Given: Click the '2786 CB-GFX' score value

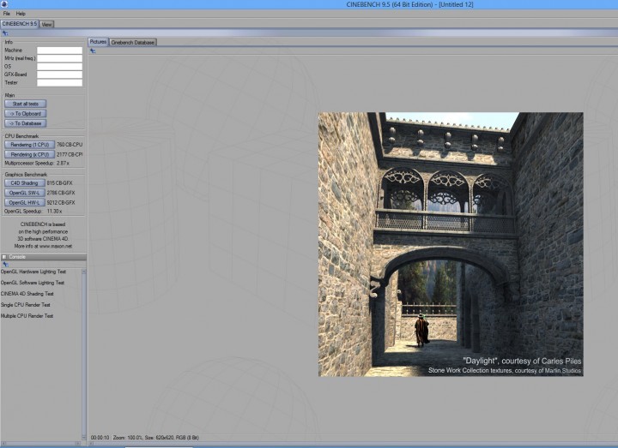Looking at the screenshot, I should pos(61,193).
